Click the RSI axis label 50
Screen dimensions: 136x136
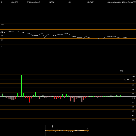coord(2,36)
